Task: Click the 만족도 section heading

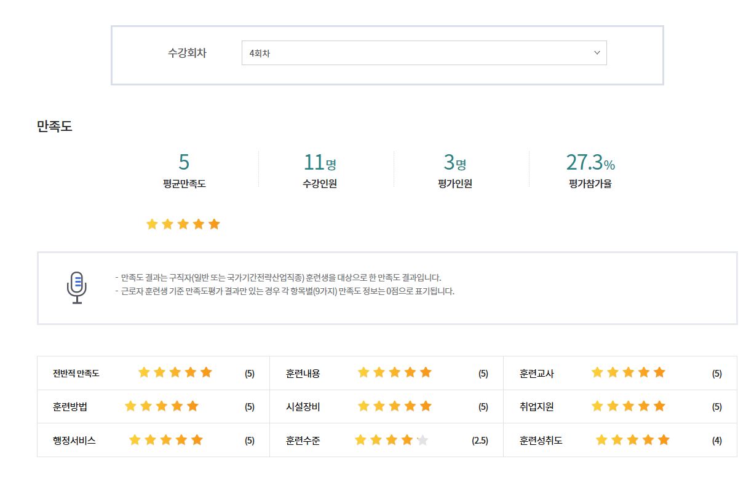Action: tap(55, 127)
